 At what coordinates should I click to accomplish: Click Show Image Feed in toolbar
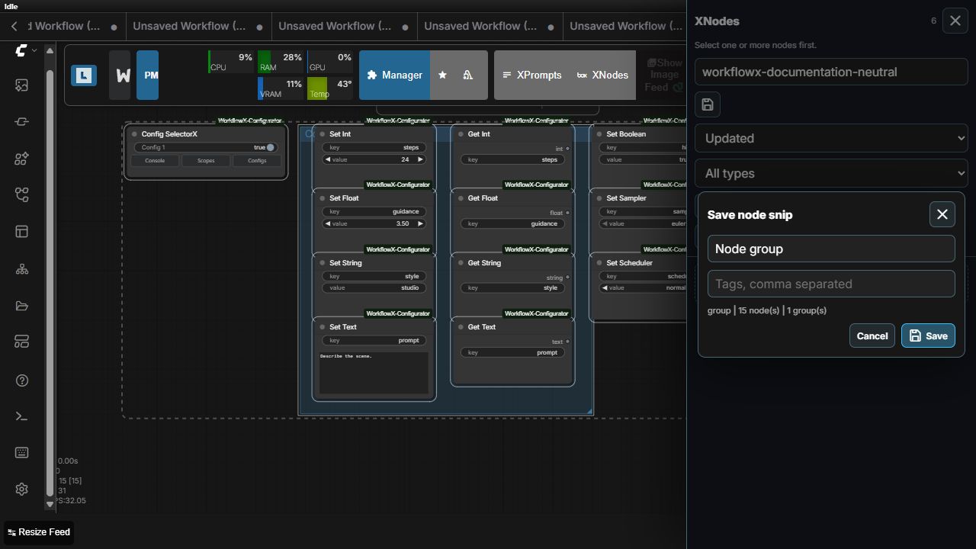coord(664,75)
